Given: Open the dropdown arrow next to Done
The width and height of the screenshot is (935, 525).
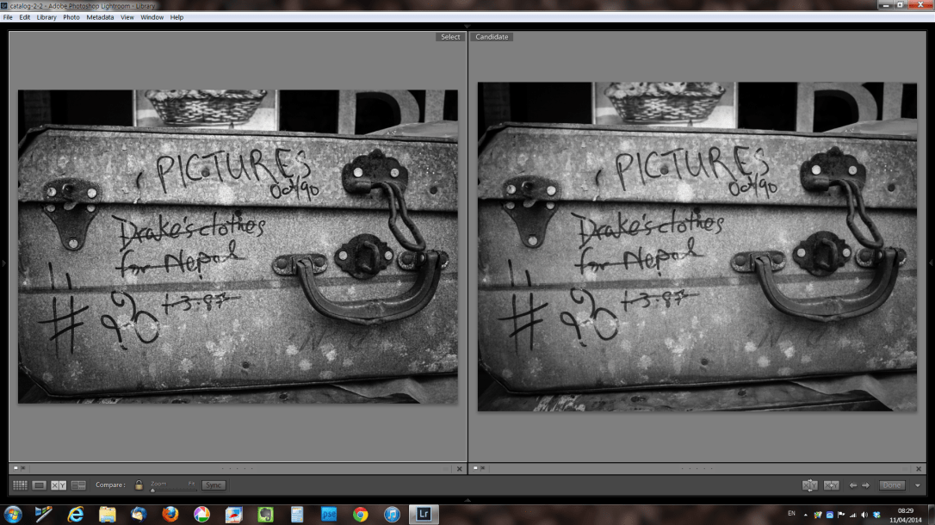Looking at the screenshot, I should tap(917, 484).
